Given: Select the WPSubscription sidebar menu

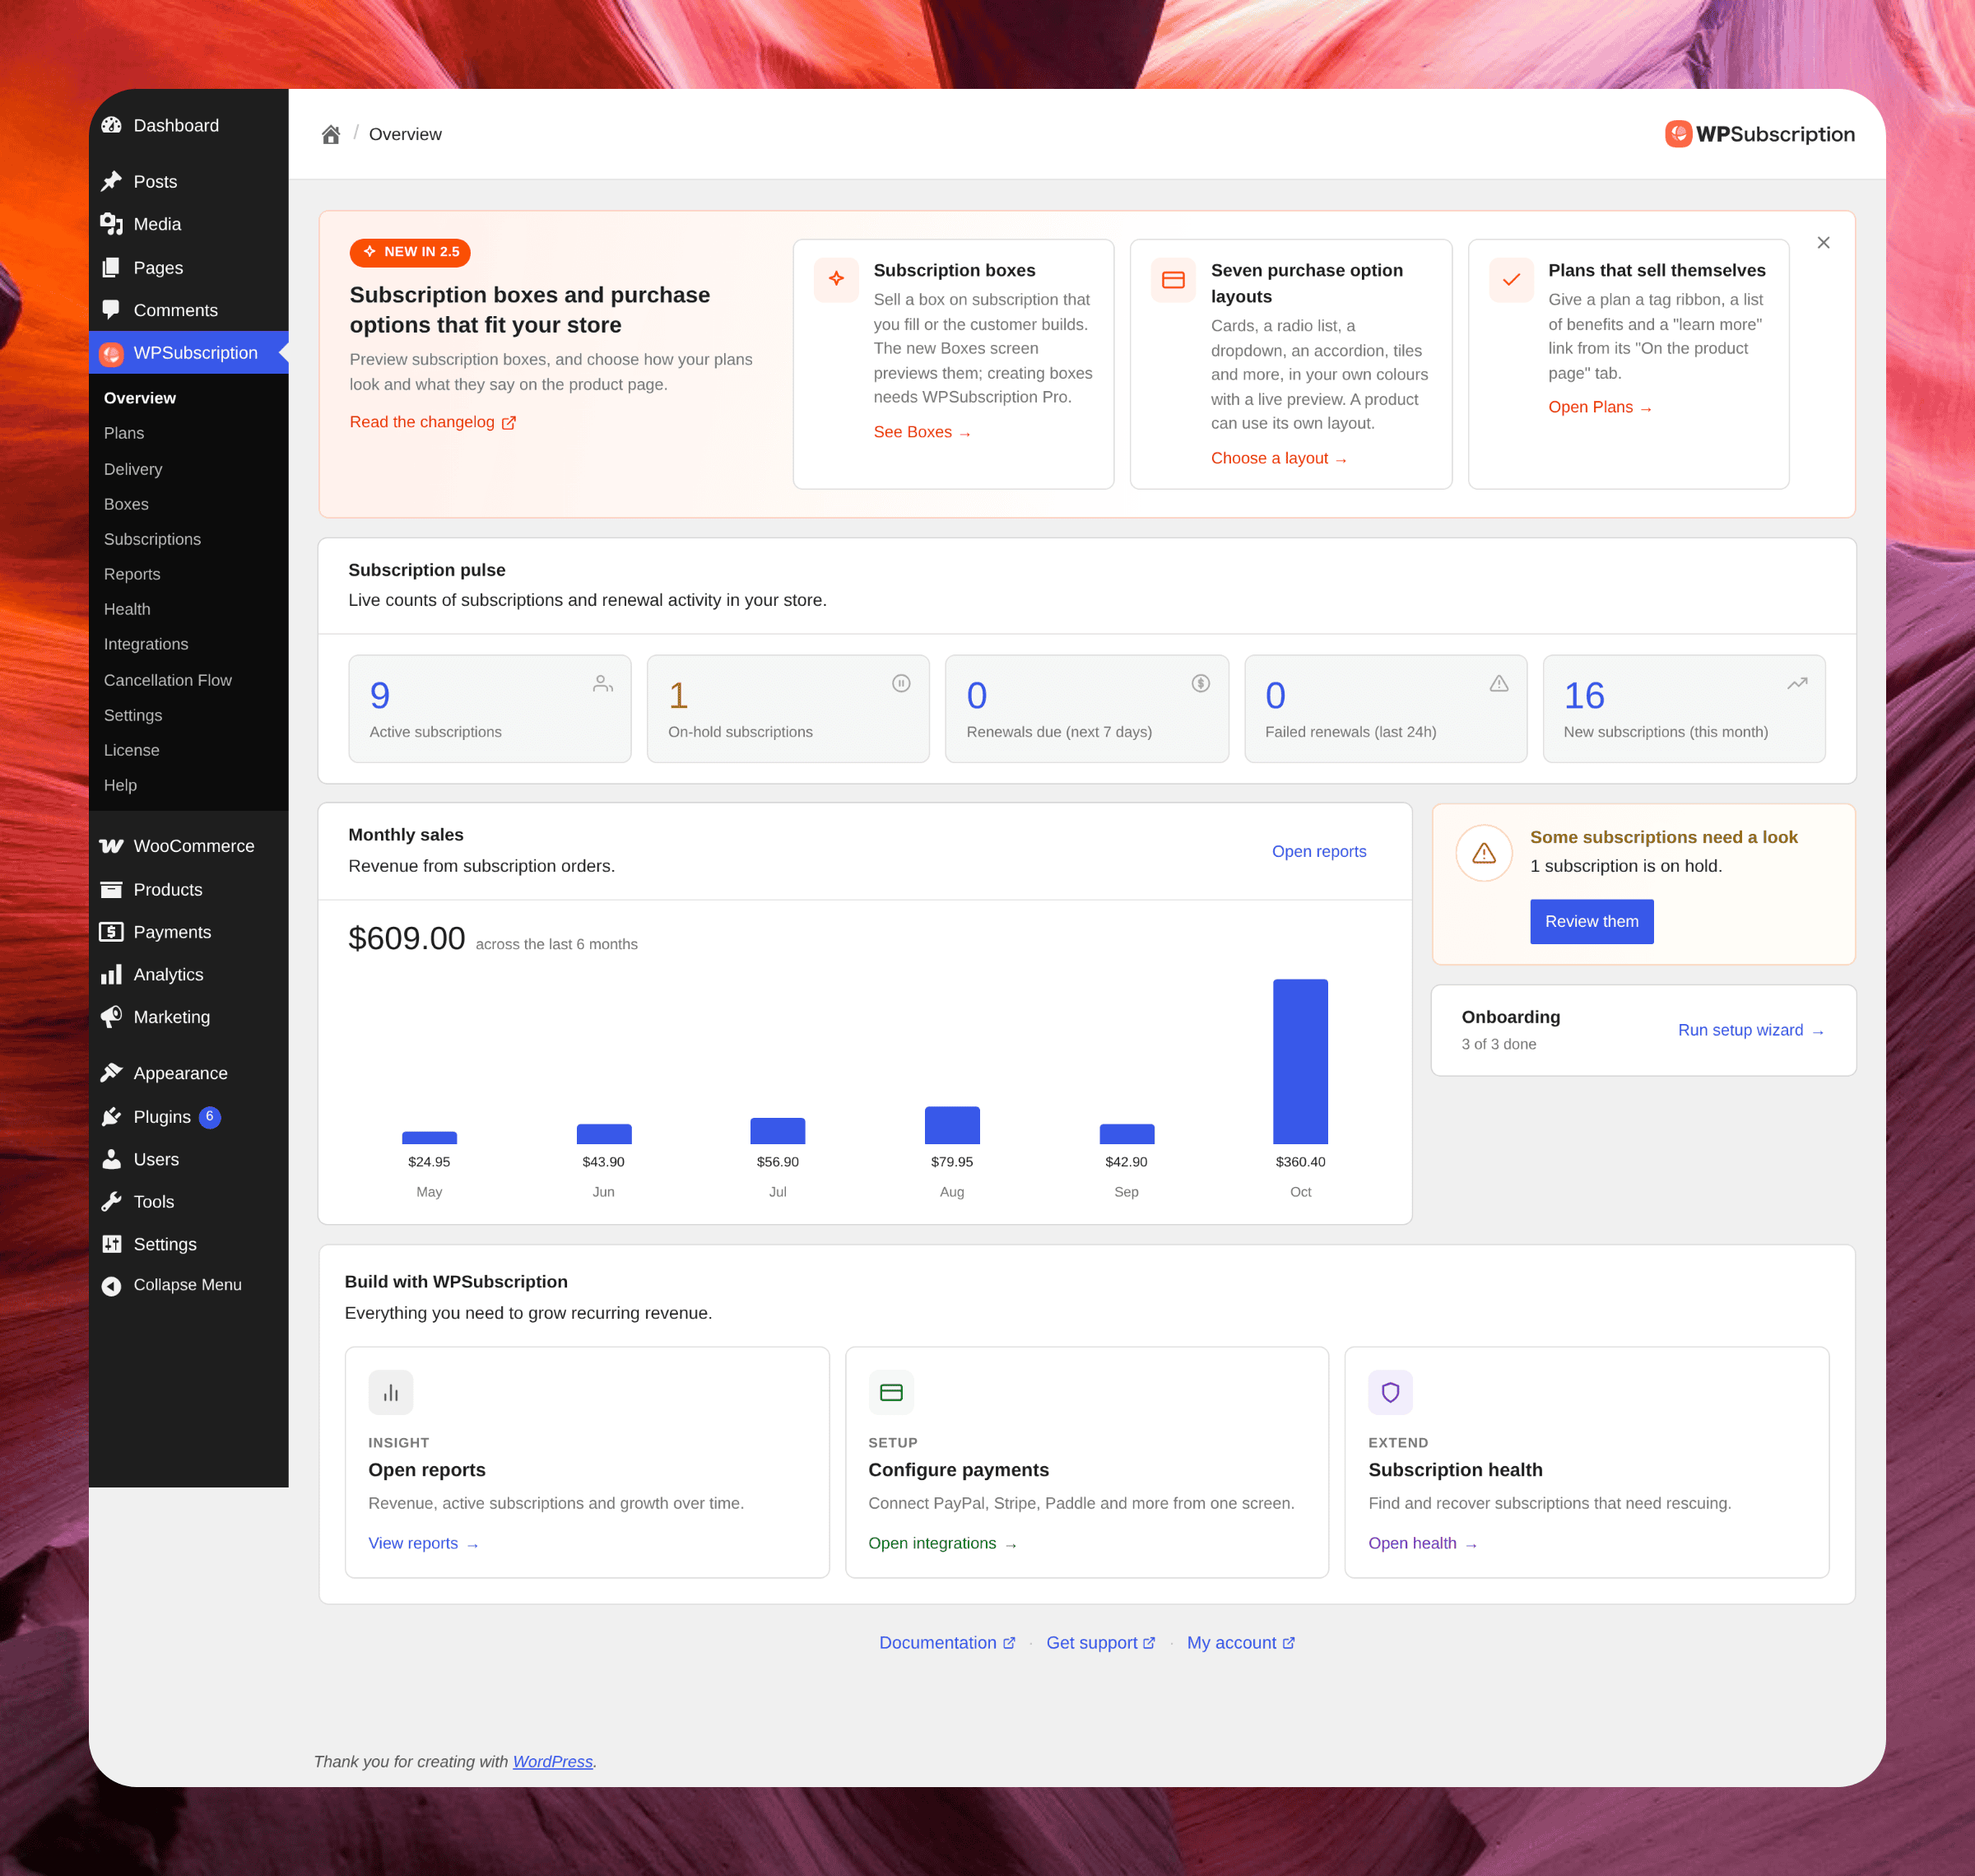Looking at the screenshot, I should coord(189,353).
